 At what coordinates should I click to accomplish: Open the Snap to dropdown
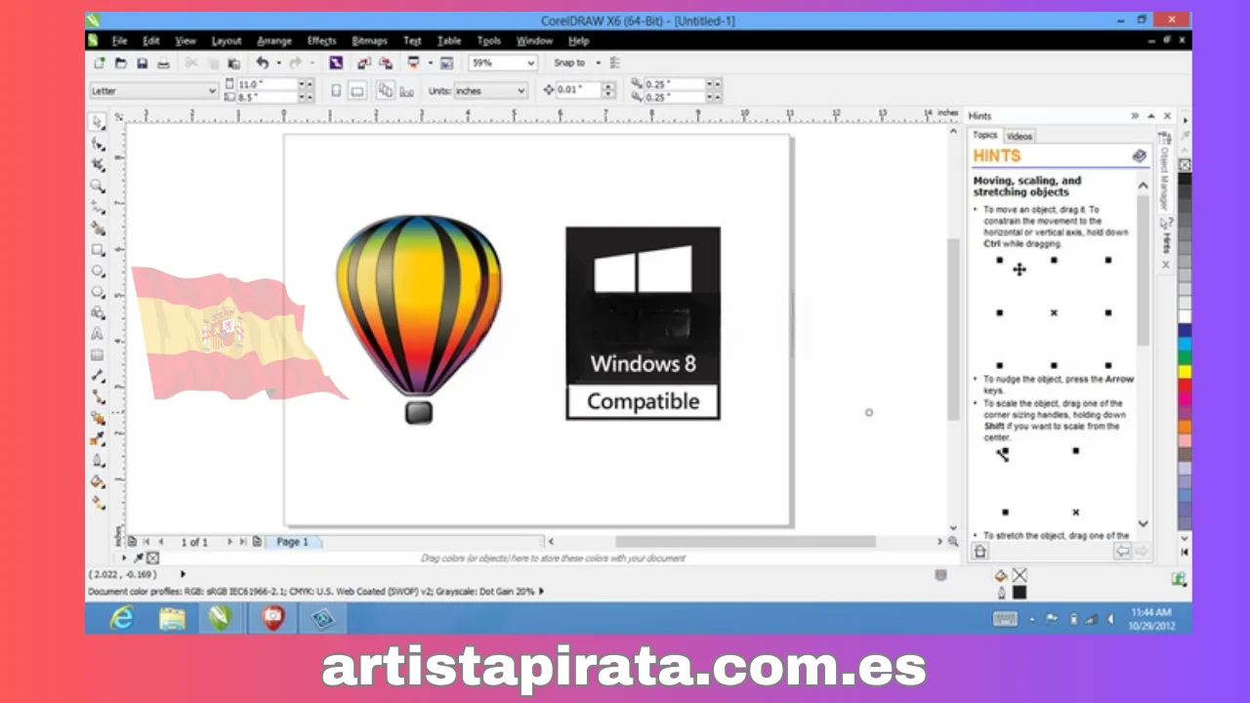coord(576,62)
